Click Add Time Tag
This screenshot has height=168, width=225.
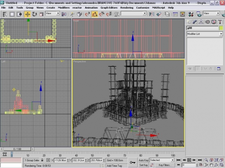click(114, 166)
